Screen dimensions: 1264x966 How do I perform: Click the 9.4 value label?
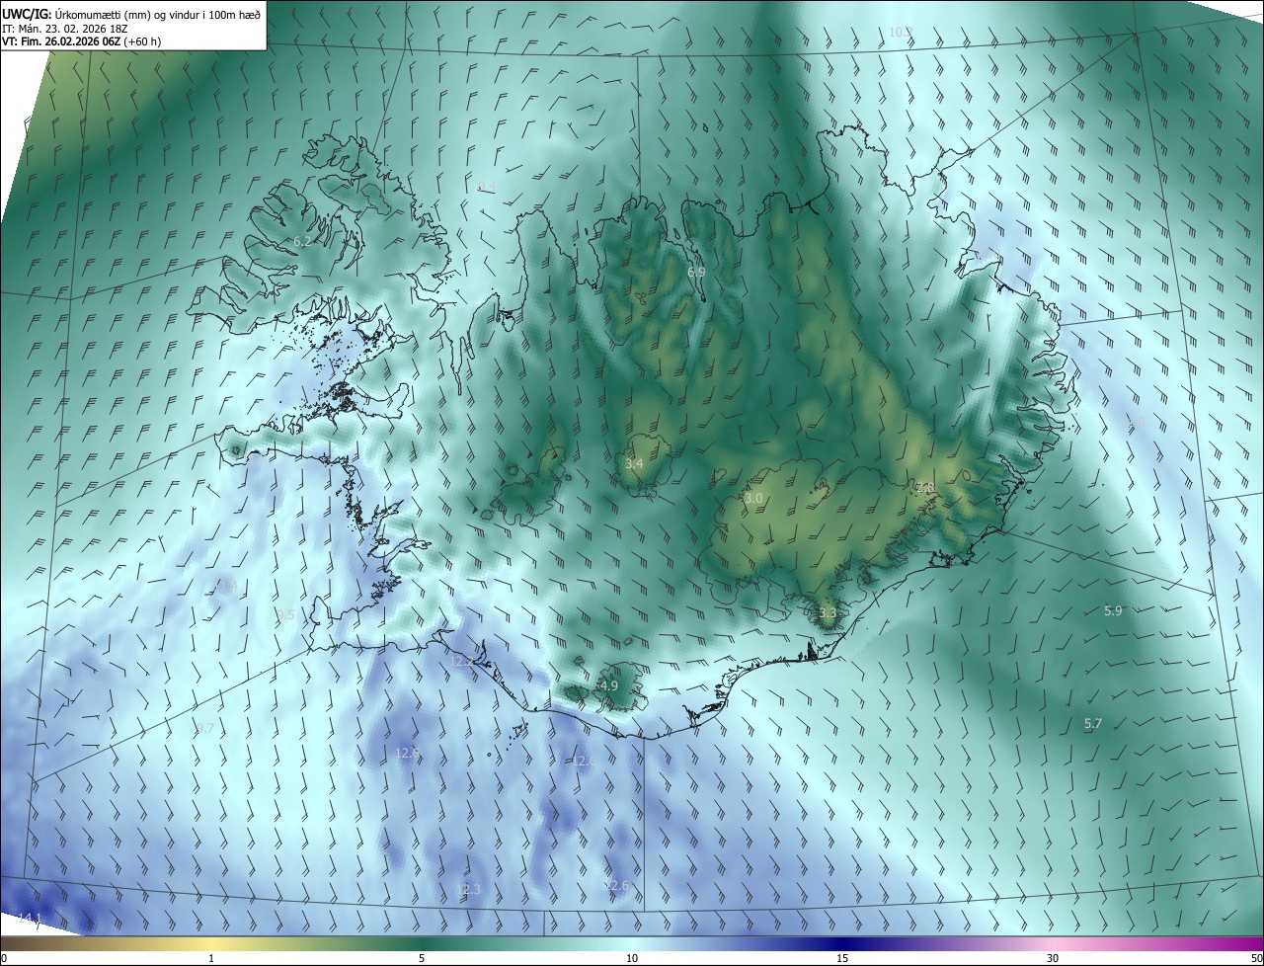(x=487, y=187)
